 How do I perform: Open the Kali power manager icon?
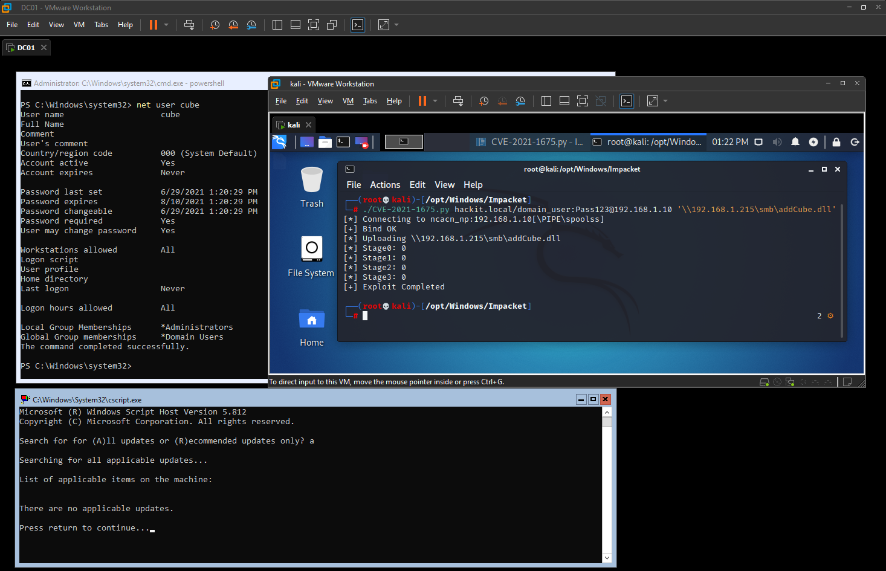[x=813, y=142]
